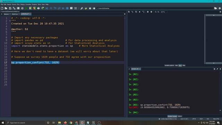Image resolution: width=222 pixels, height=125 pixels.
Task: Save the current file
Action: tap(10, 8)
